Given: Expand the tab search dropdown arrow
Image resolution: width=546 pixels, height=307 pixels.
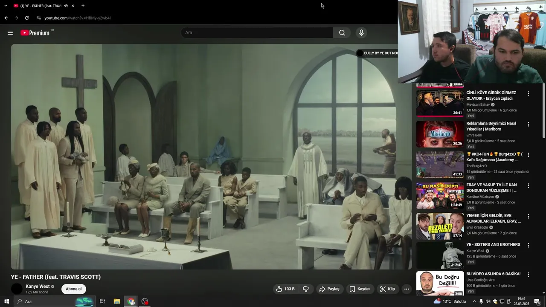Looking at the screenshot, I should [6, 6].
